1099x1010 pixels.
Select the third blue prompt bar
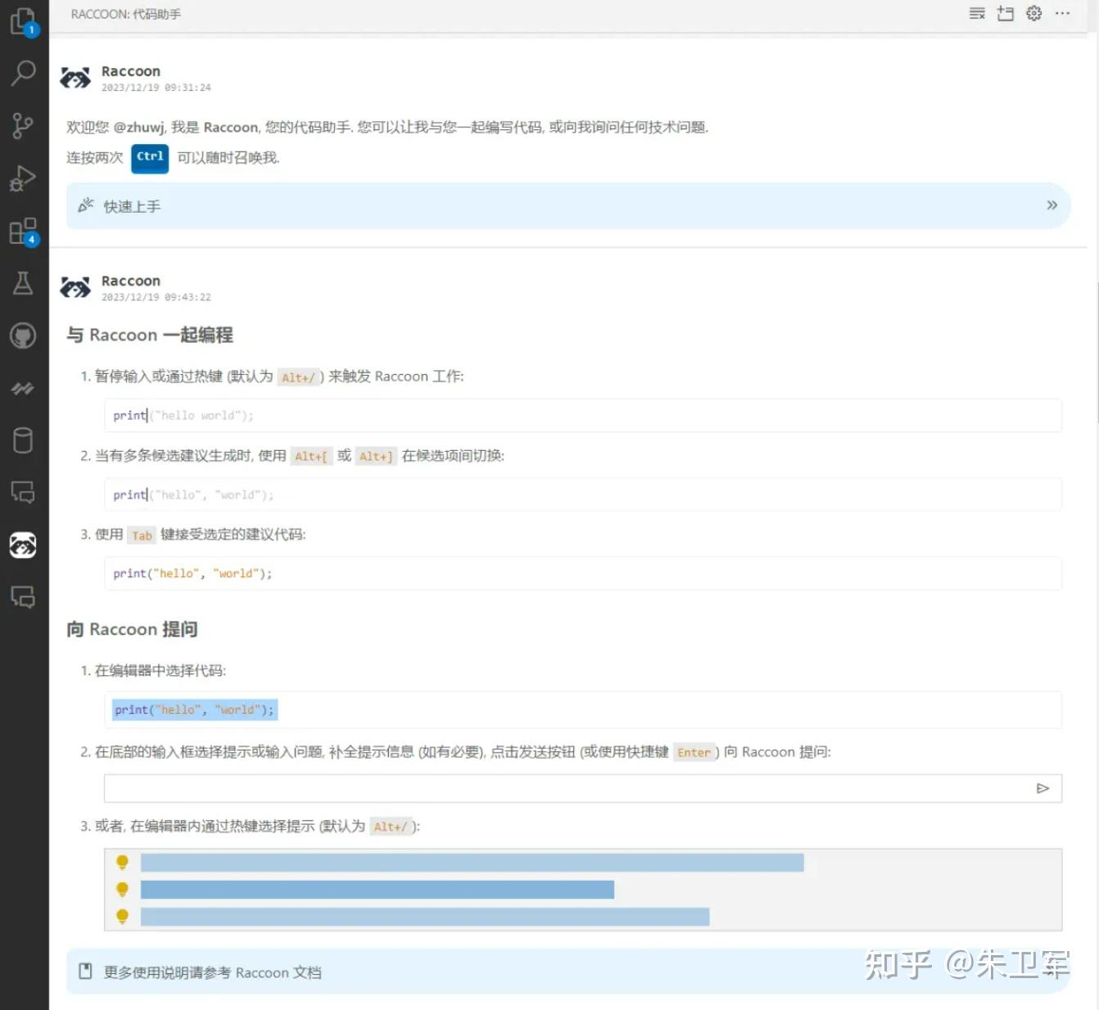425,916
